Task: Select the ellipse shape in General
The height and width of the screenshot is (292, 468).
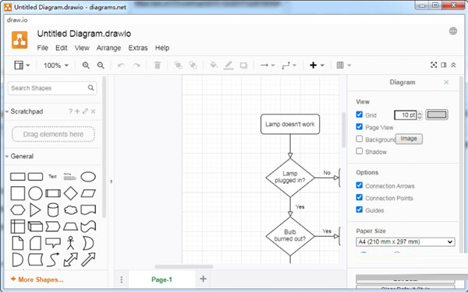Action: click(x=88, y=177)
